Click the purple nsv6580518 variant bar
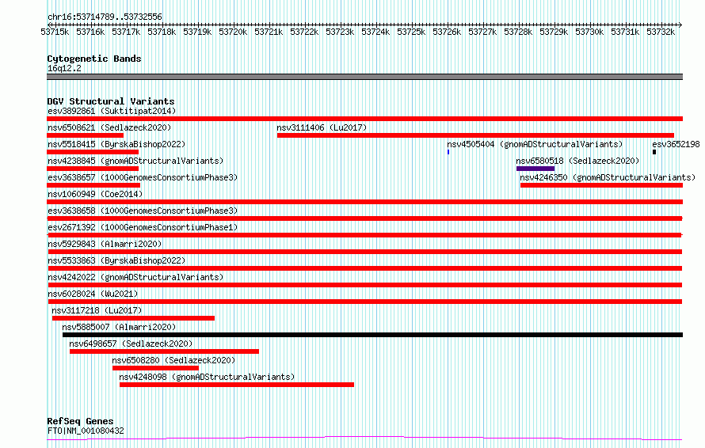The width and height of the screenshot is (705, 448). (x=535, y=169)
